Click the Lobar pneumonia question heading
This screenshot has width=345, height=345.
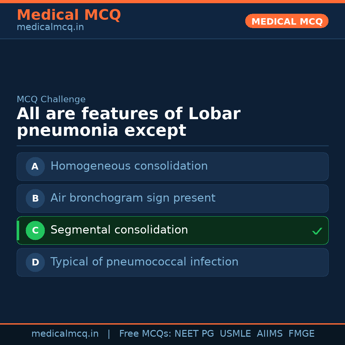[128, 122]
